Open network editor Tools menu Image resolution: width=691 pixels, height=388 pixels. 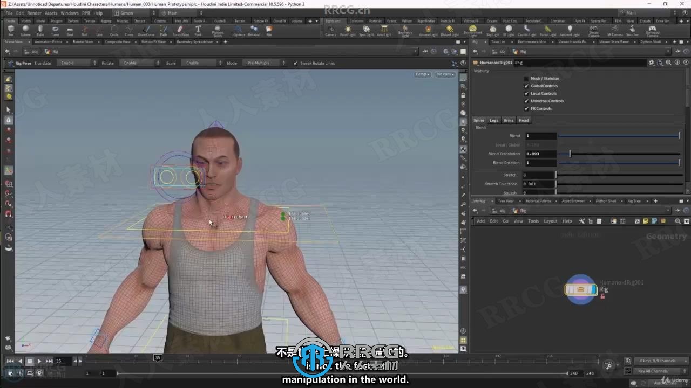click(533, 221)
